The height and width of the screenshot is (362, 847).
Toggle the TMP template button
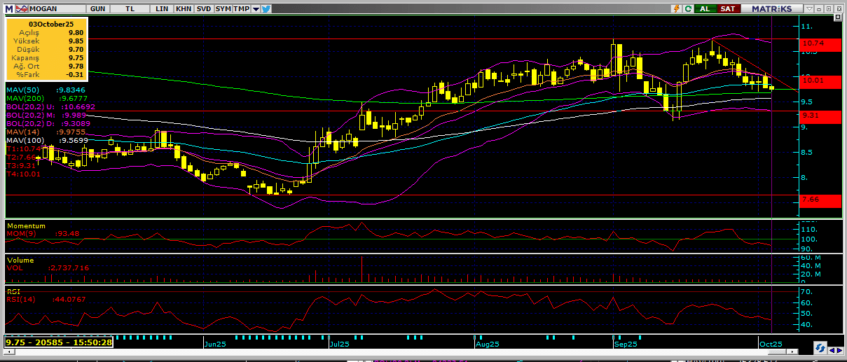(241, 8)
